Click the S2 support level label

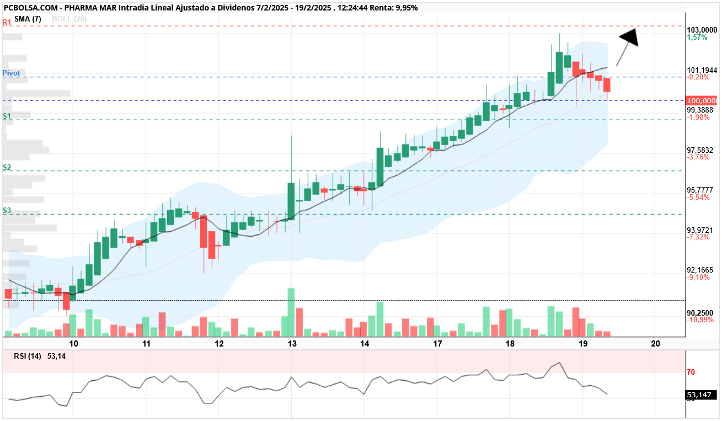click(7, 167)
